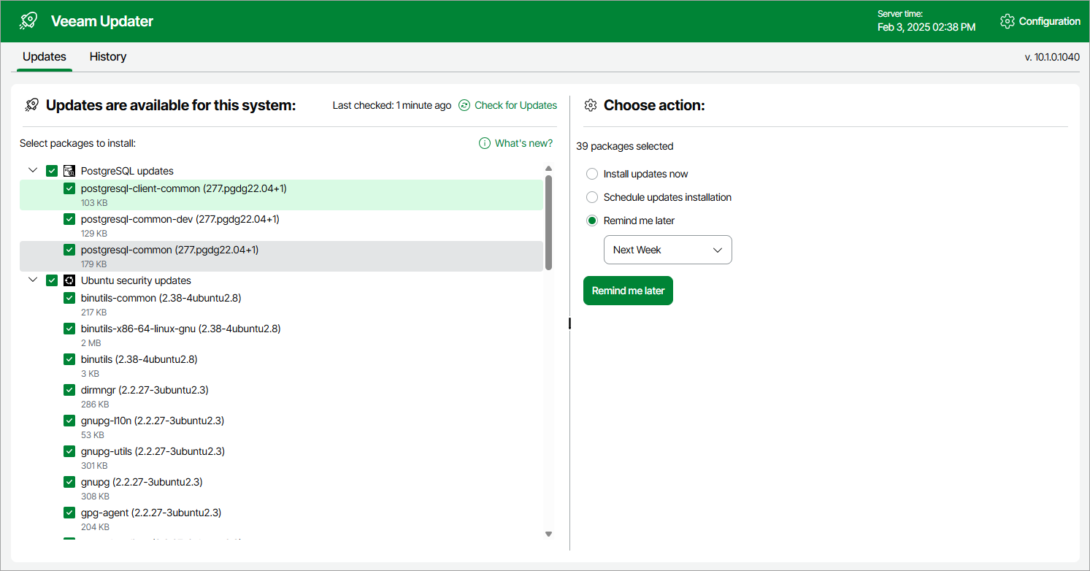
Task: Toggle the PostgreSQL updates group checkbox
Action: pos(52,171)
